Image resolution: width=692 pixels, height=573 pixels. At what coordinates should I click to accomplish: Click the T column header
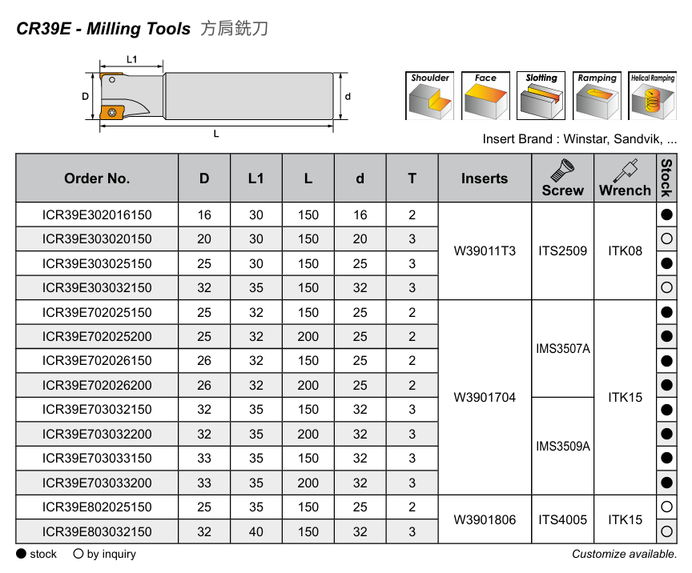pos(412,178)
